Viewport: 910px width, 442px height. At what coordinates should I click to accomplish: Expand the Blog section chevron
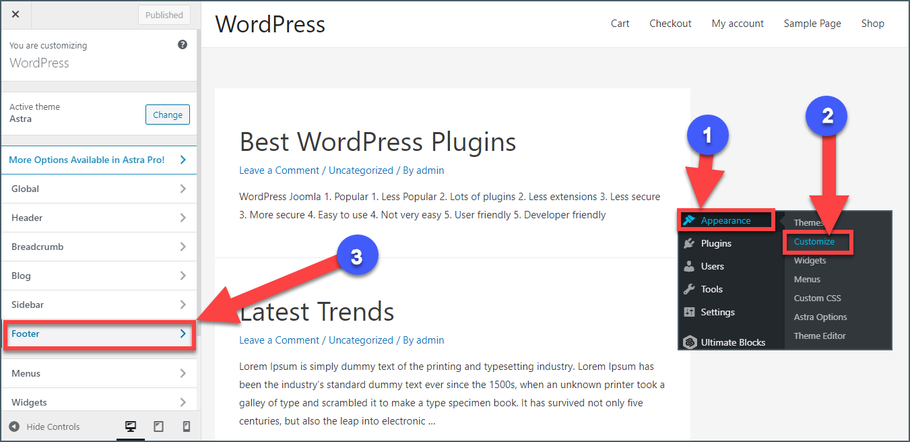[183, 276]
